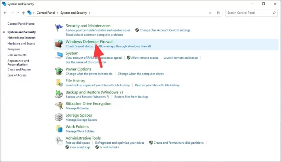Expand the address bar history dropdown
281x162 pixels.
click(210, 13)
